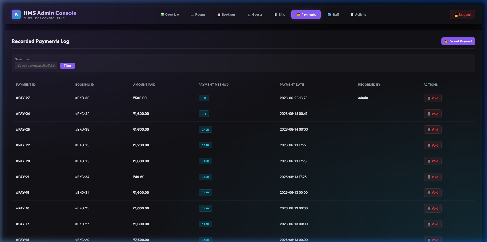
Task: Click booking ID #BKG-25
Action: [82, 208]
